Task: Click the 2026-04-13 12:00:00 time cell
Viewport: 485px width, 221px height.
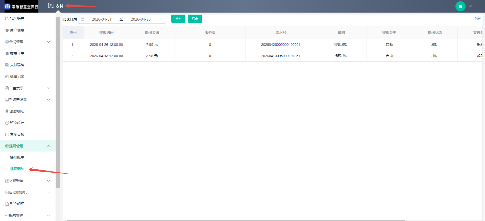Action: pyautogui.click(x=106, y=56)
